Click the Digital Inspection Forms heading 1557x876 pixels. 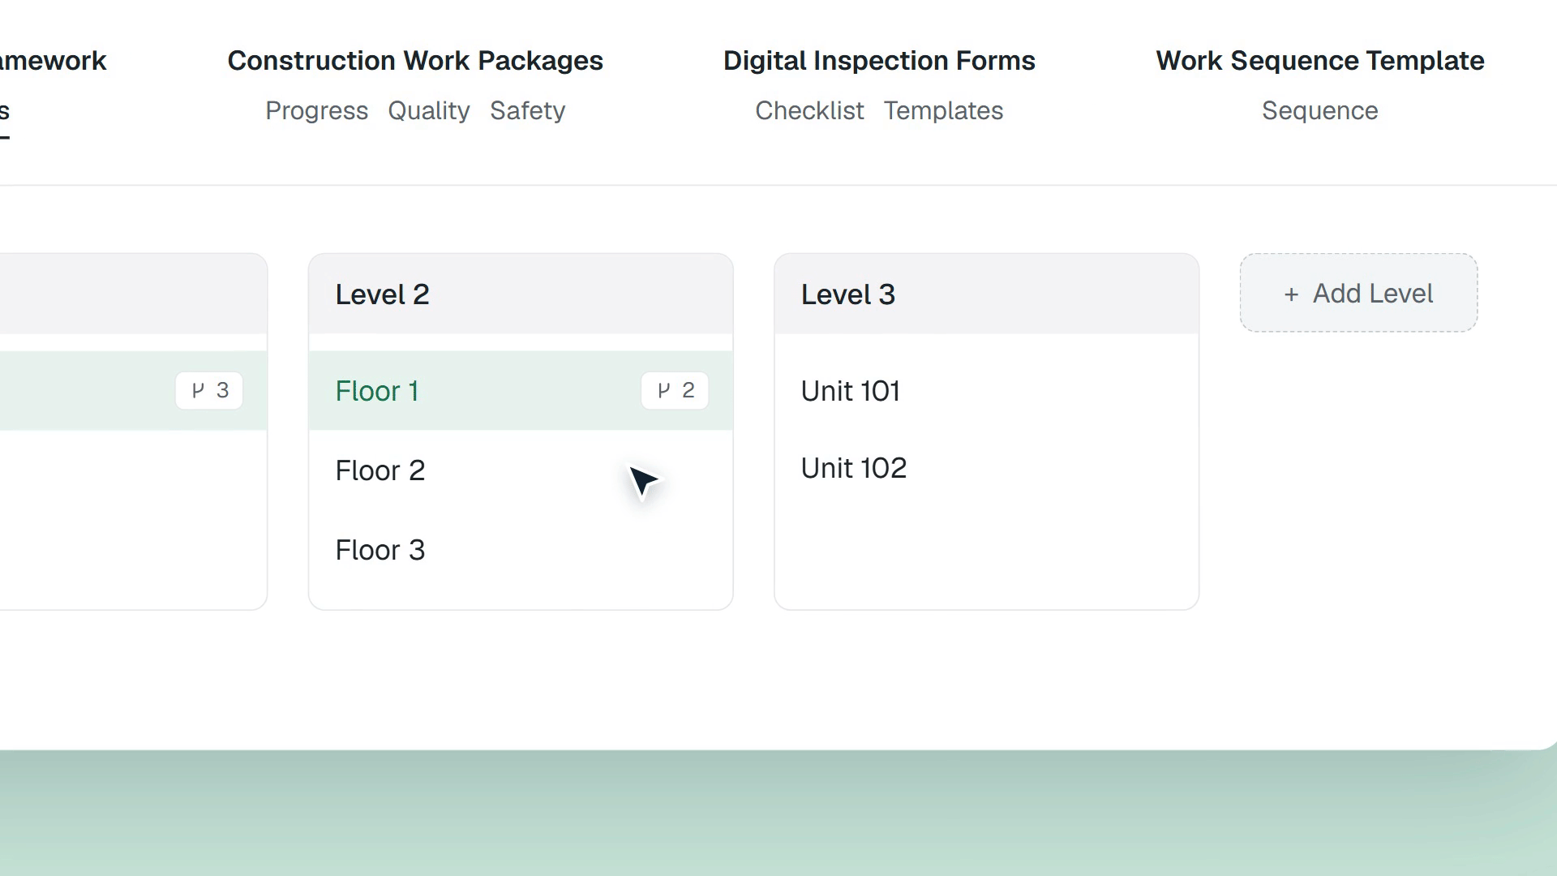coord(879,61)
